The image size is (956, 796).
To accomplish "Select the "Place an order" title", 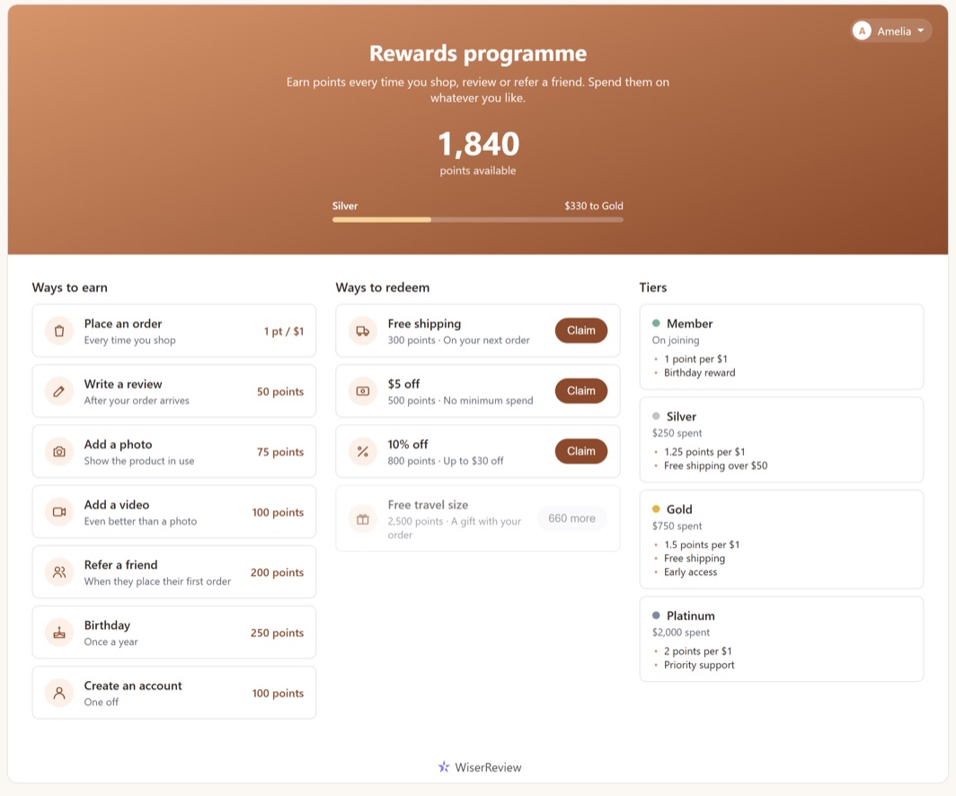I will [123, 323].
